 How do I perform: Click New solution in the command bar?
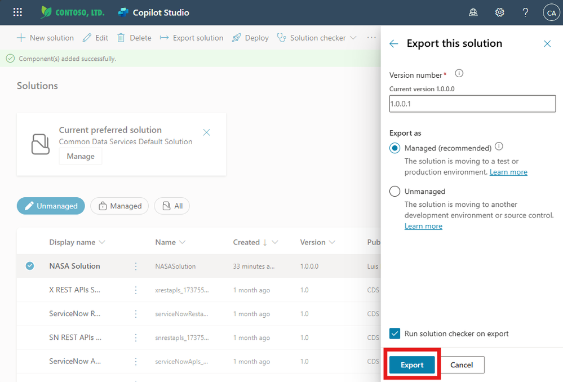coord(45,38)
